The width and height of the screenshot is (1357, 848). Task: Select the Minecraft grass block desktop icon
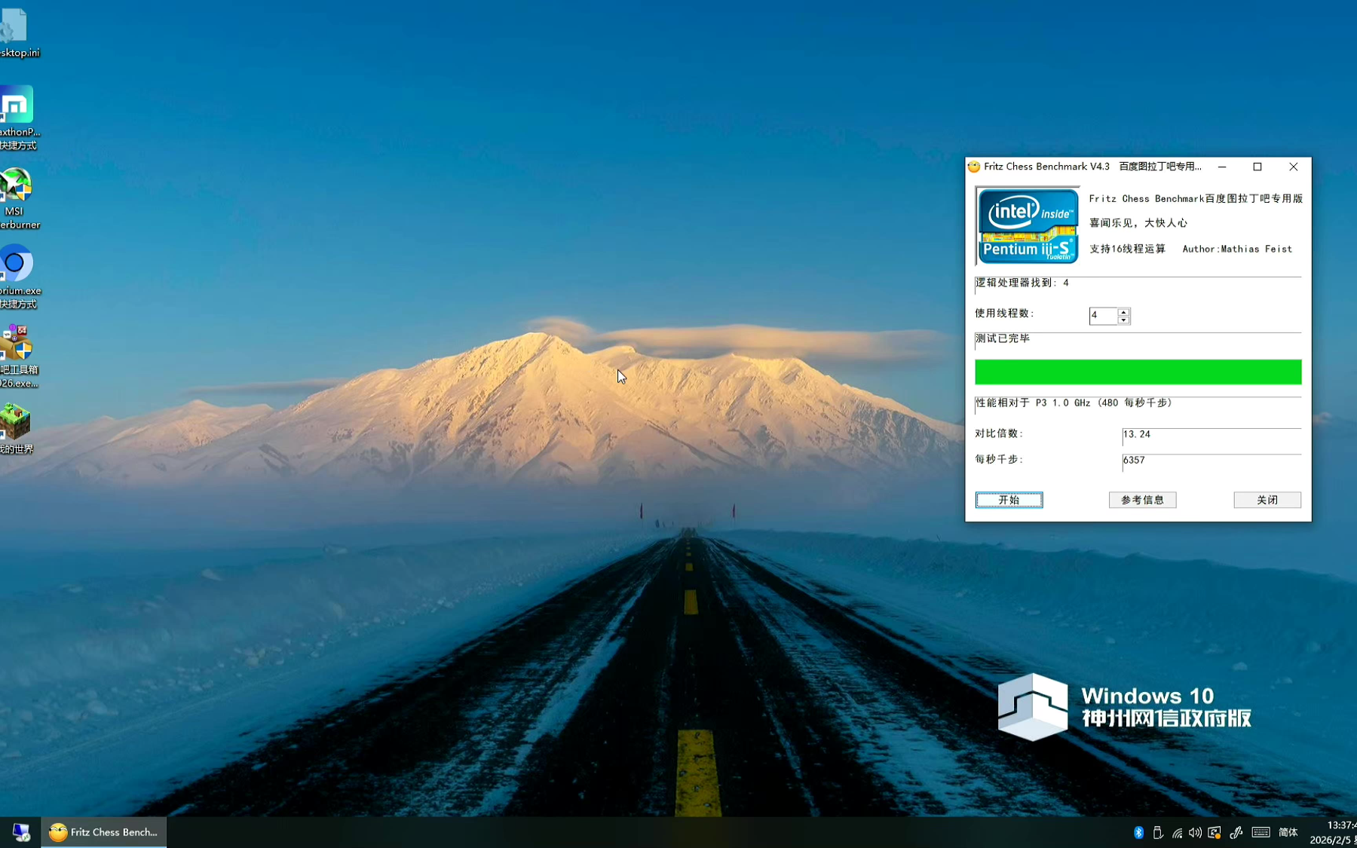15,421
